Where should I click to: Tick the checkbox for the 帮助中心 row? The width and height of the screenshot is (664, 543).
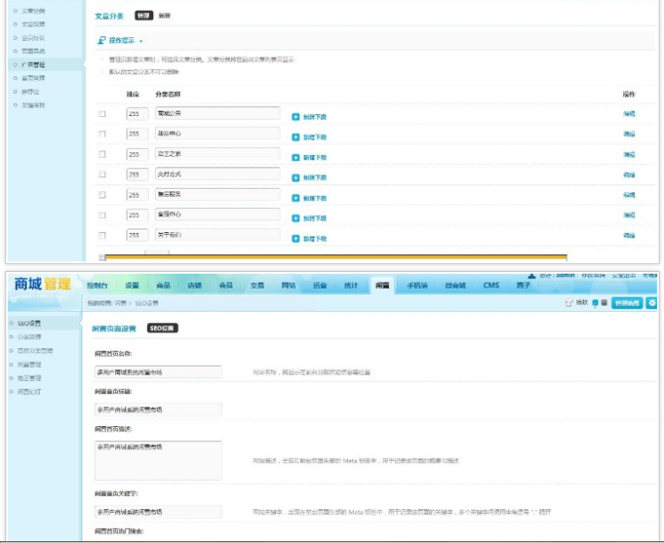pos(102,134)
